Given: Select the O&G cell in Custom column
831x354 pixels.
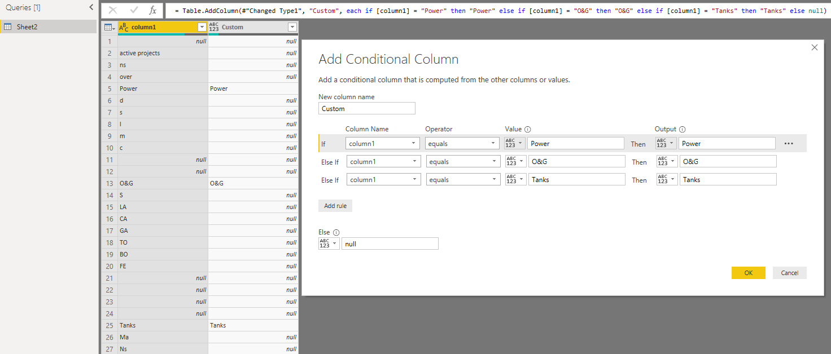Looking at the screenshot, I should (x=253, y=183).
